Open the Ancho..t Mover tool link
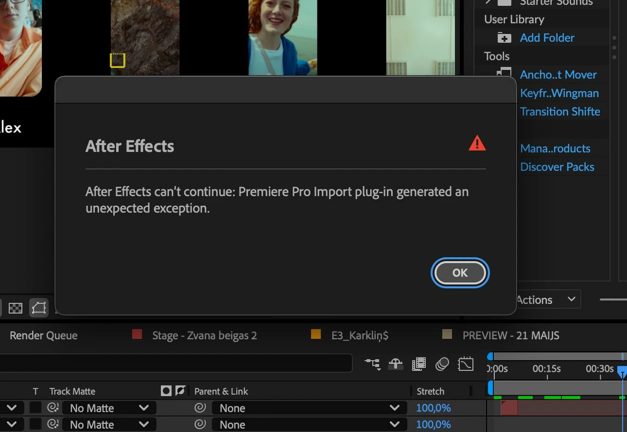This screenshot has height=432, width=627. tap(558, 75)
